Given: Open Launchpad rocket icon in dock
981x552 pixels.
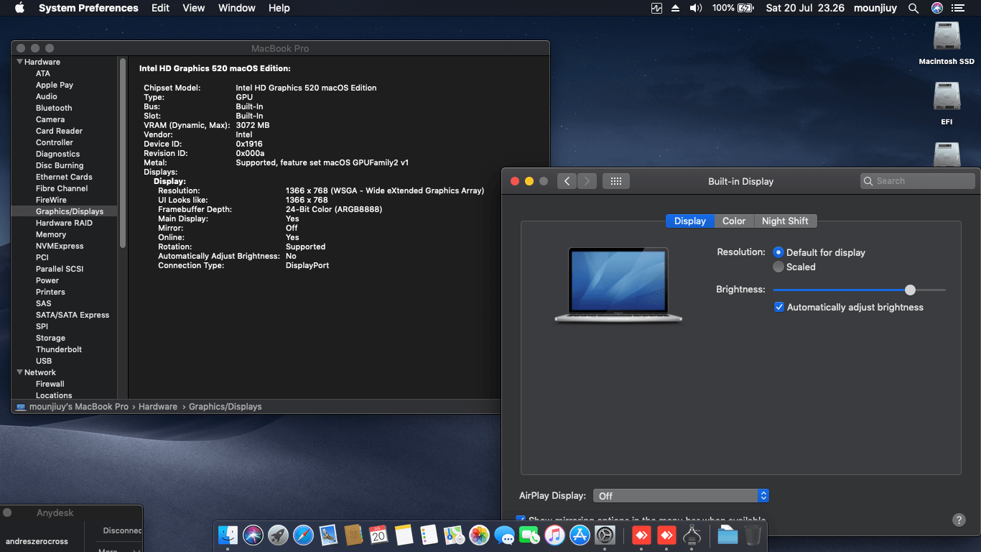Looking at the screenshot, I should tap(278, 535).
